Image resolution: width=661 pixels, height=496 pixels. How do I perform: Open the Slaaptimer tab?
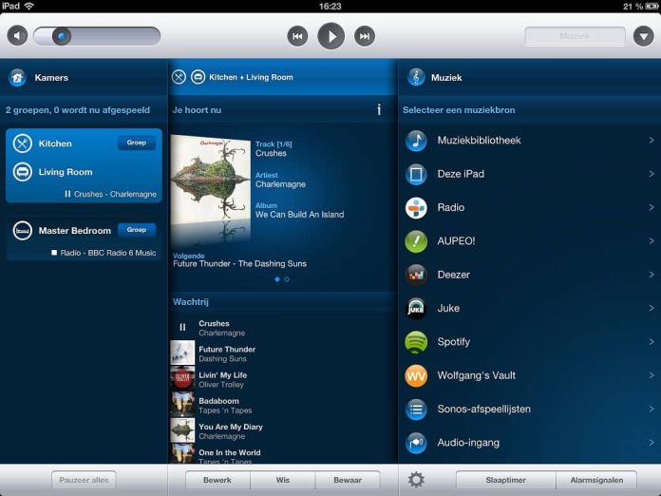[505, 480]
